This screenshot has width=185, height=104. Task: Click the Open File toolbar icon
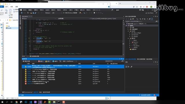pos(31,13)
